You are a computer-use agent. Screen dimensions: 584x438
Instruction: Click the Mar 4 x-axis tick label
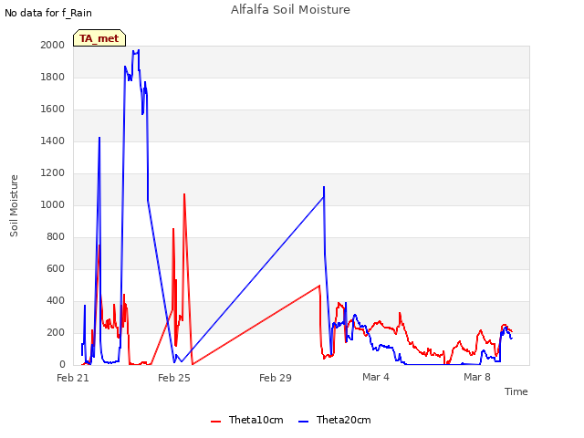(x=376, y=377)
